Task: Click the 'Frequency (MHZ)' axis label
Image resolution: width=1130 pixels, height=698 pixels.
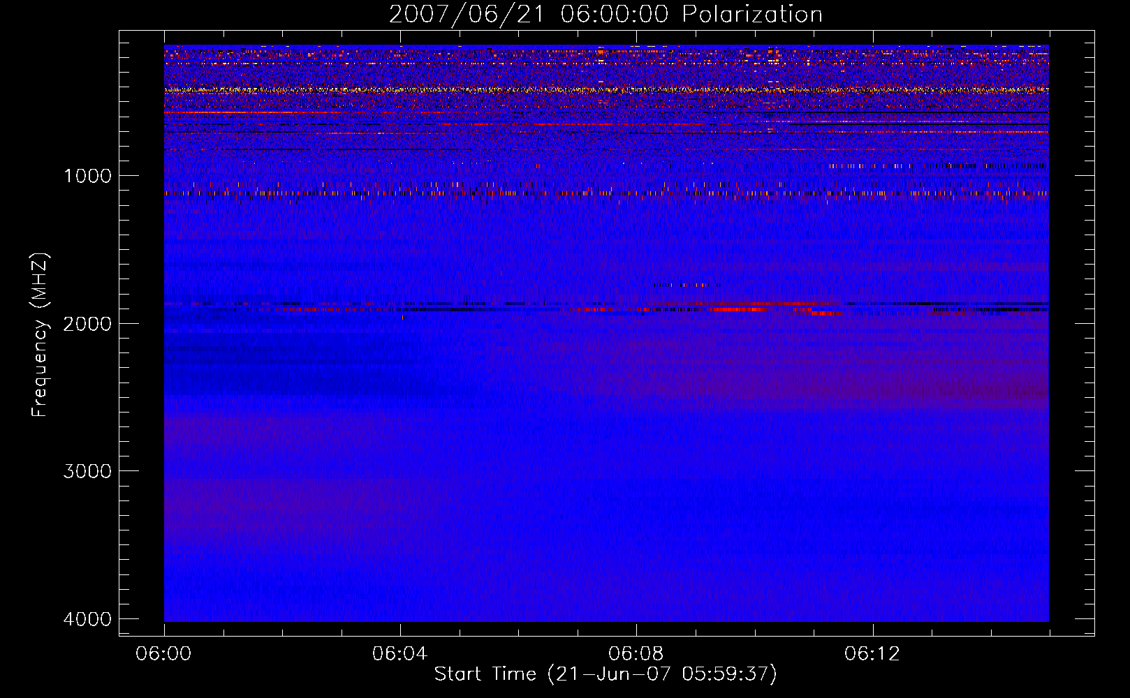Action: coord(41,335)
